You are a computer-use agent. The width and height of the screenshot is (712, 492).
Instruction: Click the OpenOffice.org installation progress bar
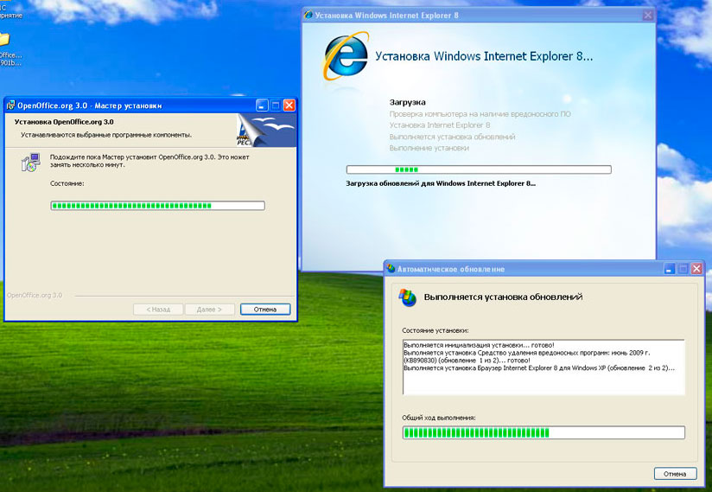[x=157, y=206]
